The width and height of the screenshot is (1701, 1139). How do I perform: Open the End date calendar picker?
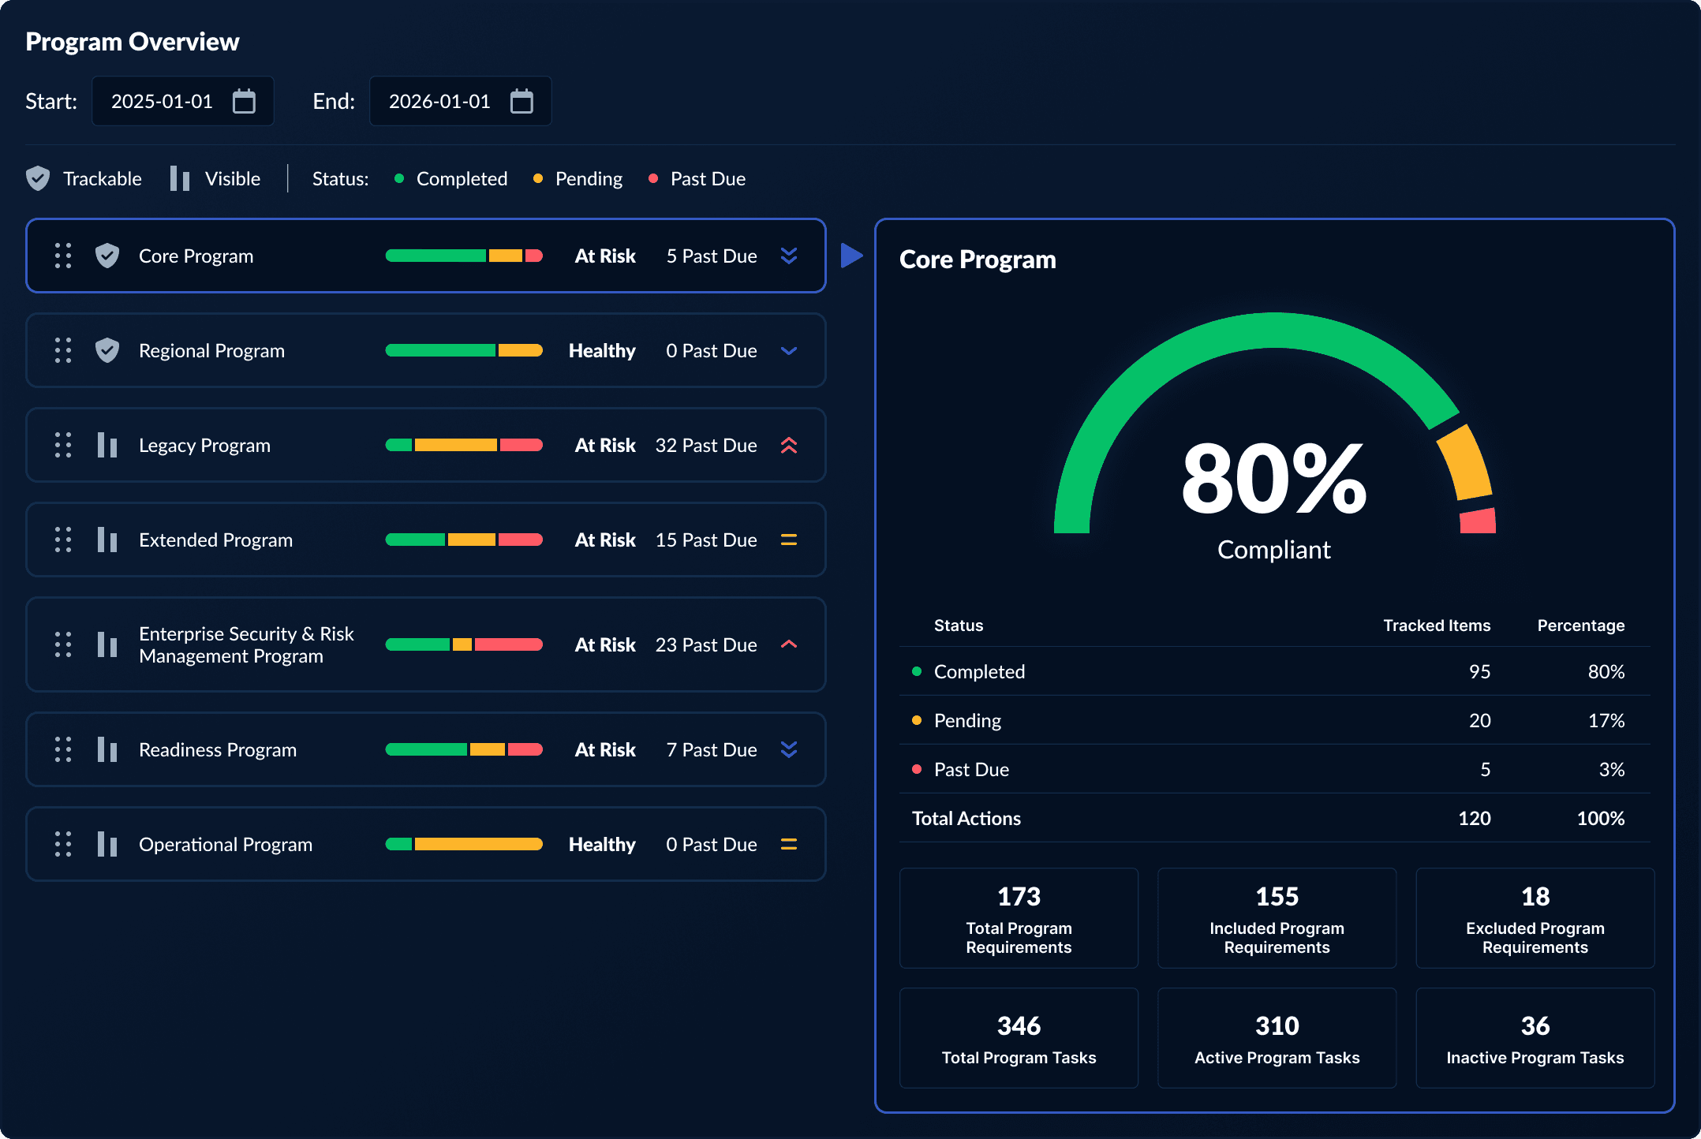click(x=522, y=102)
